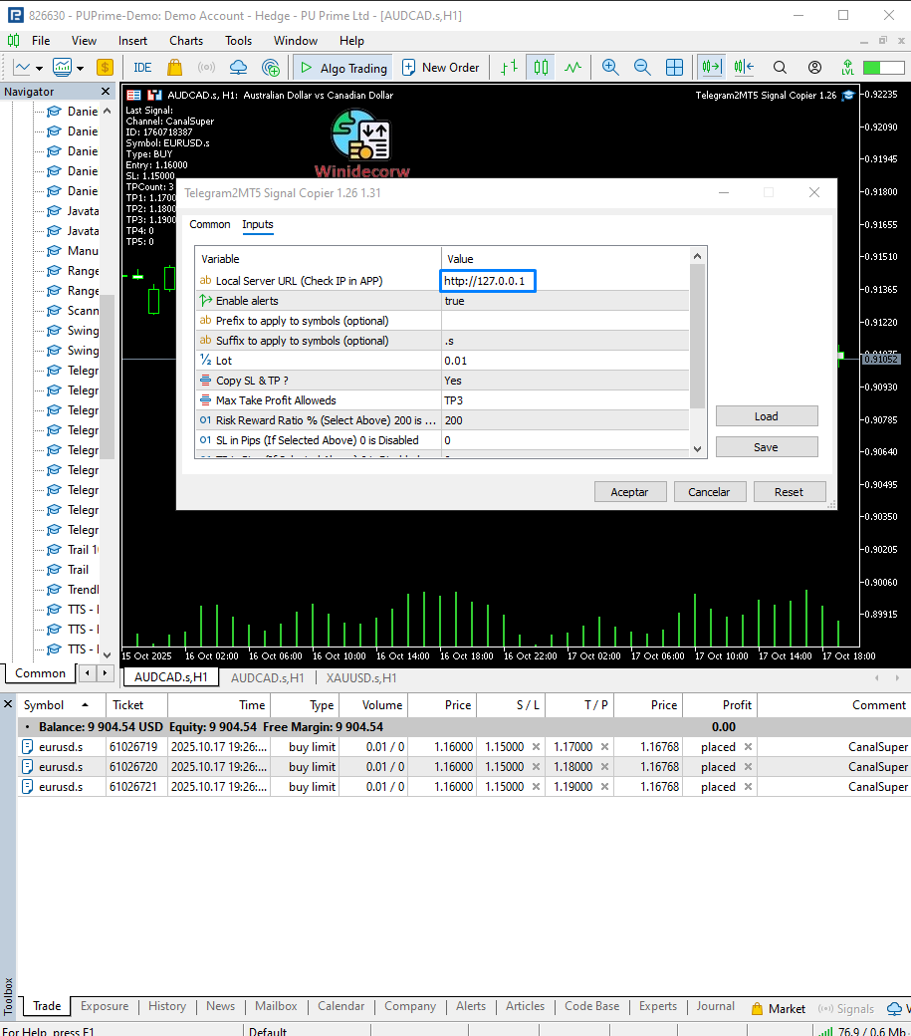
Task: Save input settings with Save button
Action: click(x=767, y=447)
